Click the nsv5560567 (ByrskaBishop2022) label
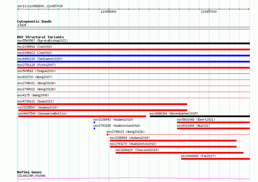The height and width of the screenshot is (182, 258). tap(43, 41)
